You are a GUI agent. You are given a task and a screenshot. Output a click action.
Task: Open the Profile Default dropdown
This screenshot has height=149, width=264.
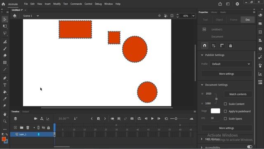coord(231,64)
